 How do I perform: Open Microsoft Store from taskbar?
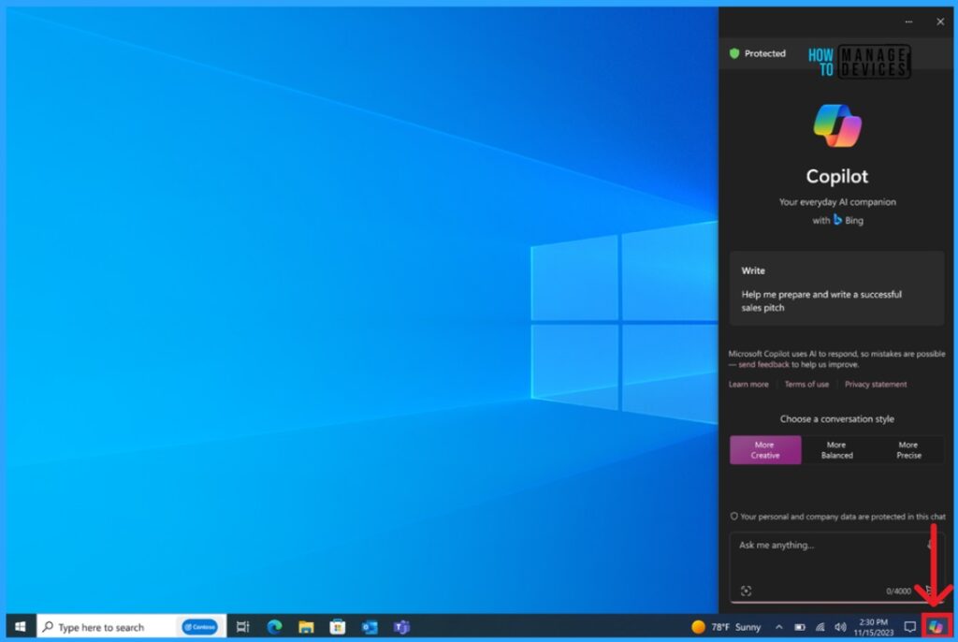337,627
